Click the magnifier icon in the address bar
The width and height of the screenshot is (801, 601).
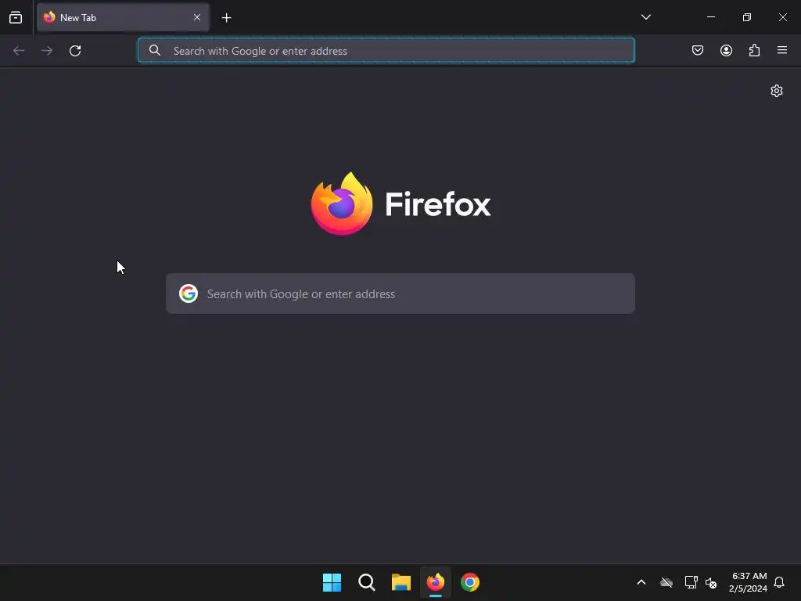click(154, 50)
